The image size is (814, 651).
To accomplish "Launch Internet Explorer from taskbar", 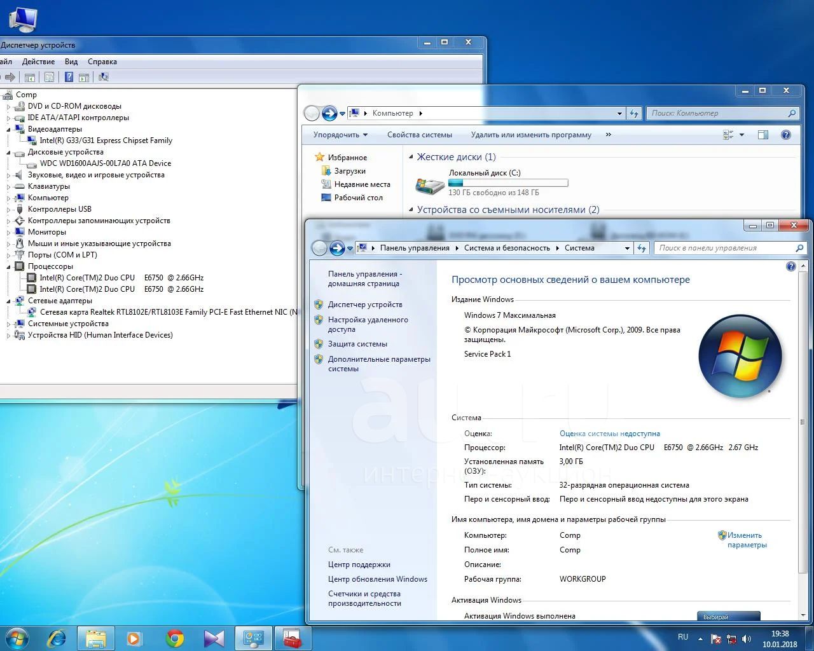I will click(x=57, y=638).
